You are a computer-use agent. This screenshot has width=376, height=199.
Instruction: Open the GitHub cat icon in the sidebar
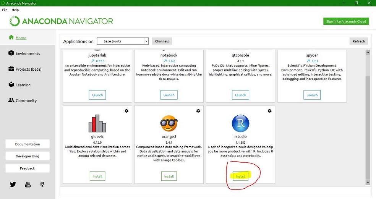pos(42,184)
